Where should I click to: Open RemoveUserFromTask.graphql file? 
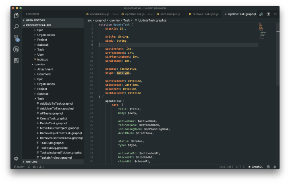[x=53, y=138]
